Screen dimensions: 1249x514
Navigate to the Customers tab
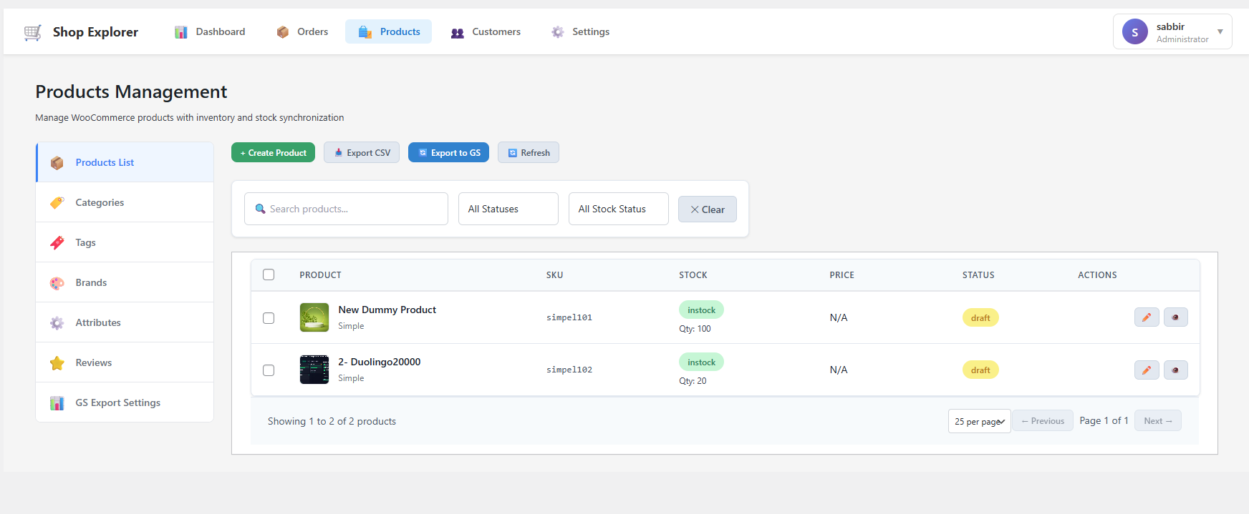486,32
